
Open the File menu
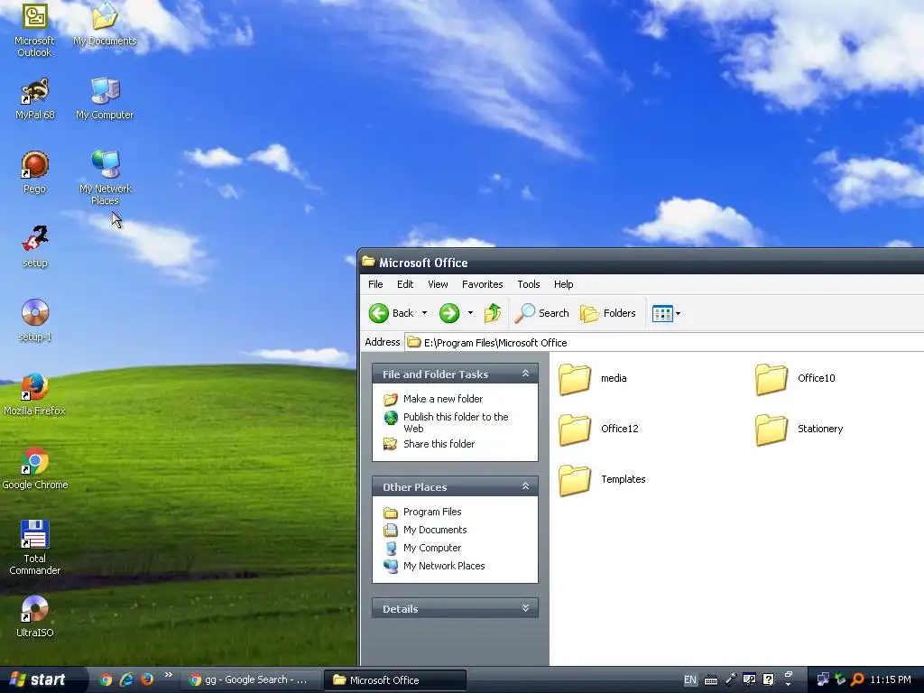click(x=375, y=284)
